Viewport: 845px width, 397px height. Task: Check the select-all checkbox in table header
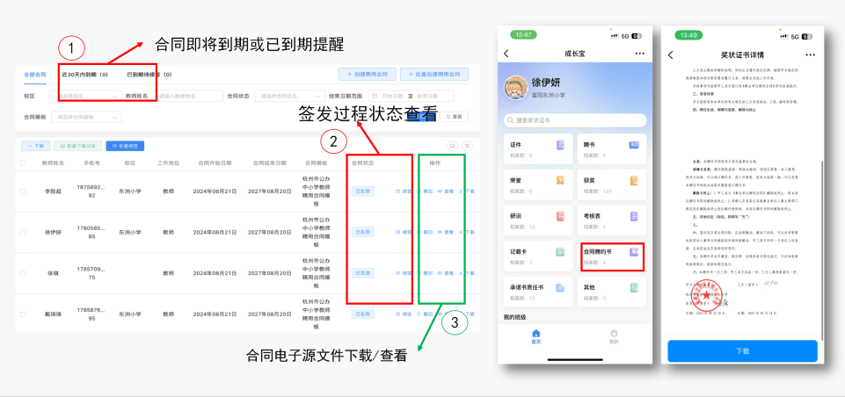[24, 162]
